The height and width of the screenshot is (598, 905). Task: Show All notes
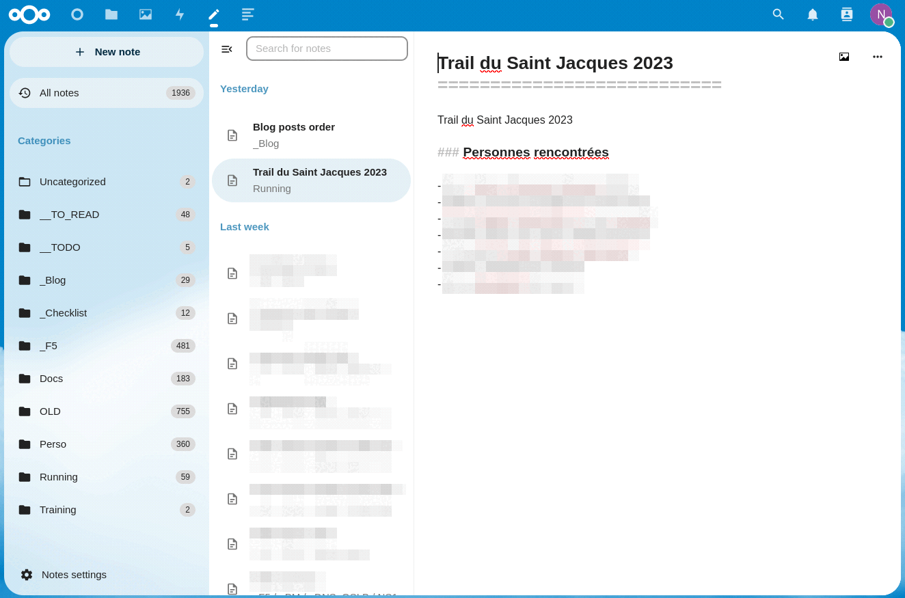point(59,93)
